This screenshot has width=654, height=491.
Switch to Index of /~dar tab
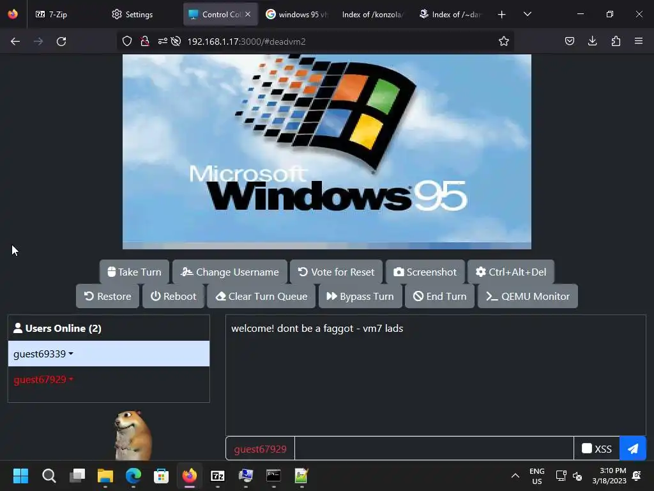[450, 14]
